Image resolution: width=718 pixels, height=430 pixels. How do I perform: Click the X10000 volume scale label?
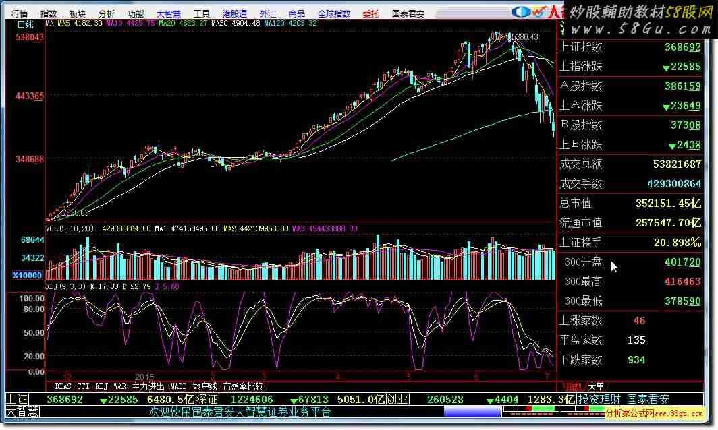[27, 275]
